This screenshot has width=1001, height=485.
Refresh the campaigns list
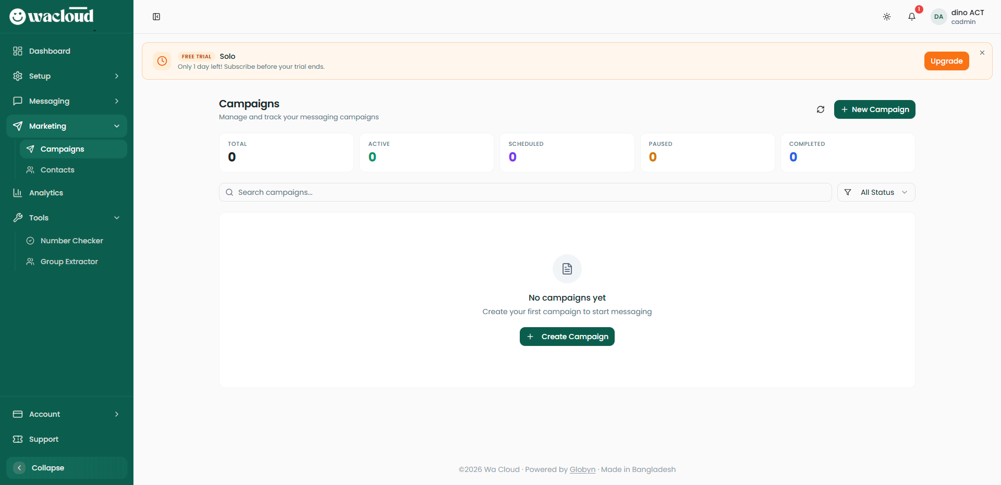(820, 109)
